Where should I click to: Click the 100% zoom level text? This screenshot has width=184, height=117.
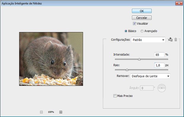tap(51, 112)
